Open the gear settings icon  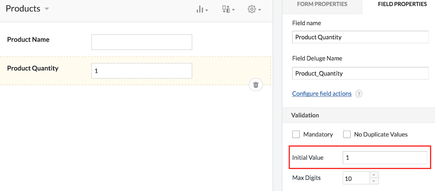[x=251, y=9]
